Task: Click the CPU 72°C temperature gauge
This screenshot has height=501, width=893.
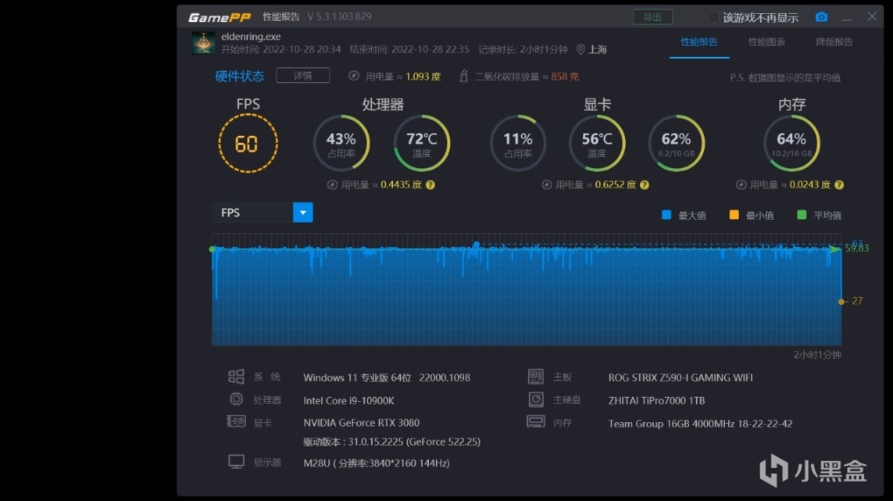Action: point(422,143)
